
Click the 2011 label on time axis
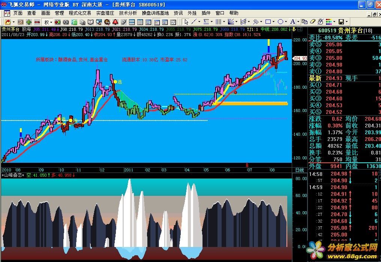[129, 170]
